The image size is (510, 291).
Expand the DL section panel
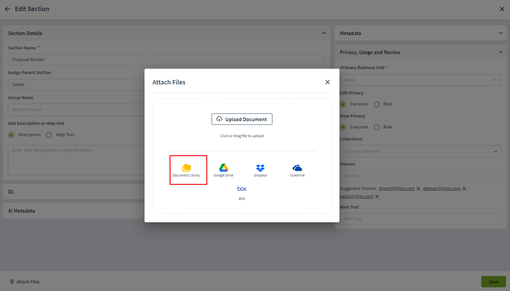(74, 192)
